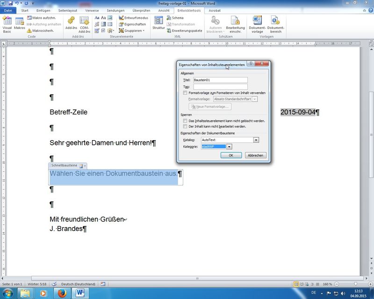Expand the Kategorie dropdown

(x=229, y=147)
